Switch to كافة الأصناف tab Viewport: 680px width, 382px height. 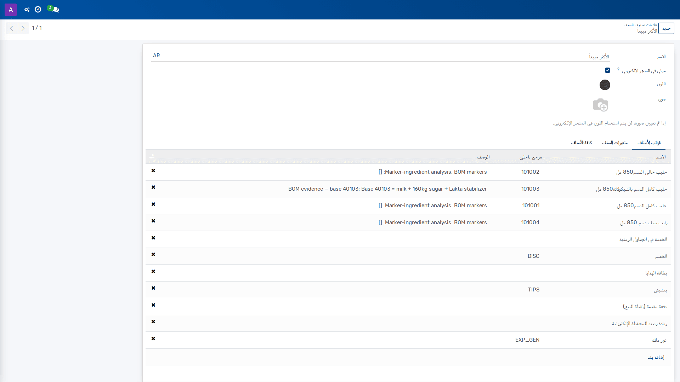click(581, 143)
